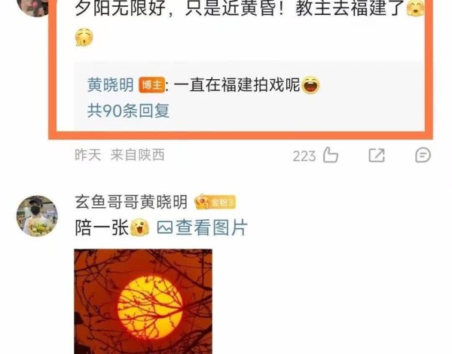Tap the top commenter's avatar
452x354 pixels.
(32, 8)
